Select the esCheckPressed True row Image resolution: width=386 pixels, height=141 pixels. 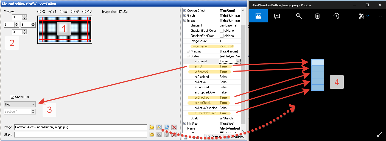[211, 113]
